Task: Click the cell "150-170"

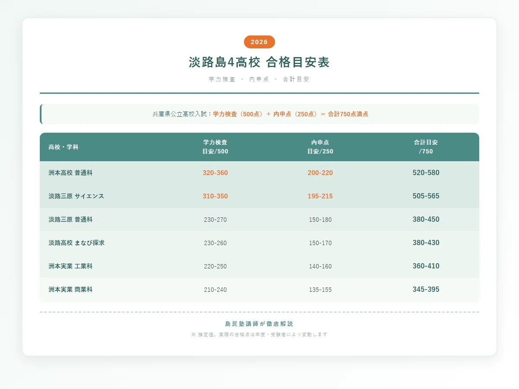Action: pos(320,243)
